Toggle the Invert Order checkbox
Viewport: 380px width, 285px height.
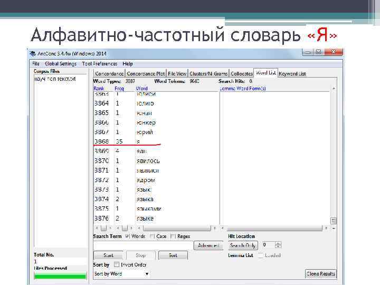click(117, 264)
